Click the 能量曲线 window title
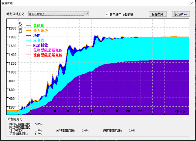196x141 pixels. click(x=7, y=3)
